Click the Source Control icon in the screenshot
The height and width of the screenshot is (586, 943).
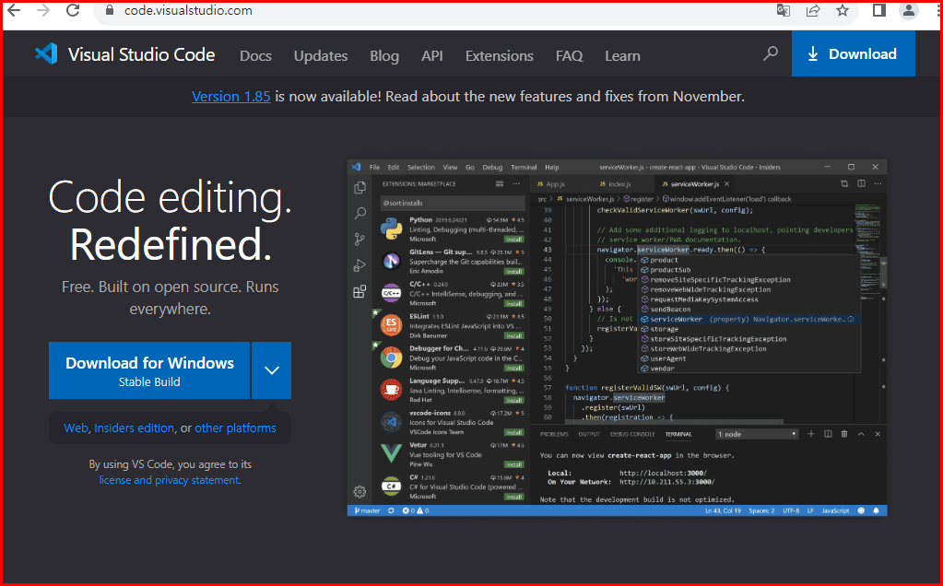pos(360,240)
